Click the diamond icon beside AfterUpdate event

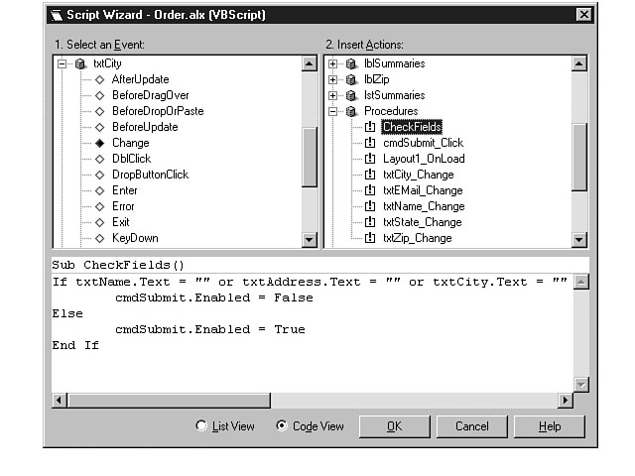(99, 79)
